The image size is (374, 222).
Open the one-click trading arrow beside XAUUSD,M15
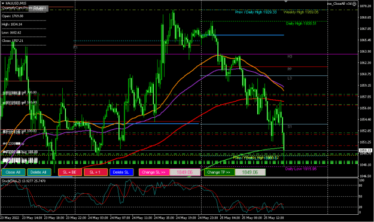pyautogui.click(x=3, y=4)
